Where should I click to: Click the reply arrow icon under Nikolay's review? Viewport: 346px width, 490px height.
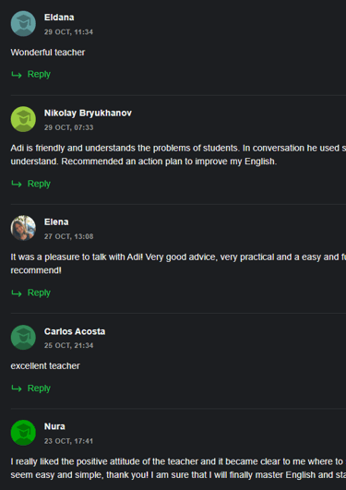17,184
